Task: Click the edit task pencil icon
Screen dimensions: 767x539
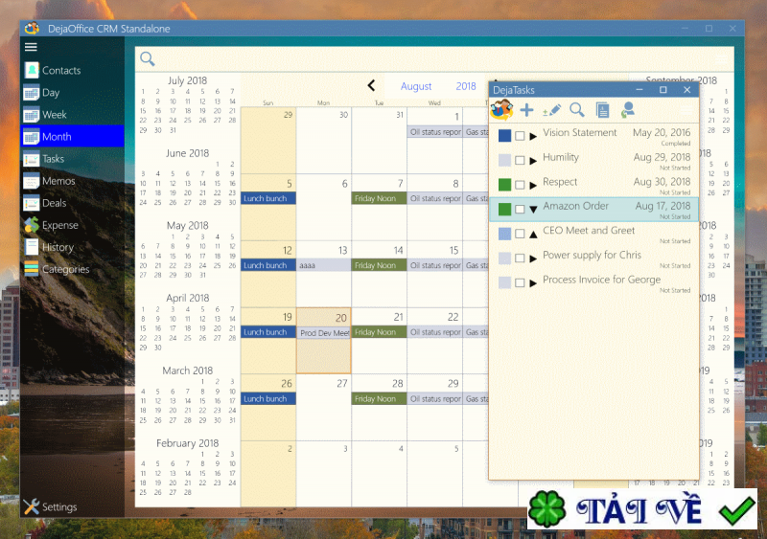Action: coord(552,110)
